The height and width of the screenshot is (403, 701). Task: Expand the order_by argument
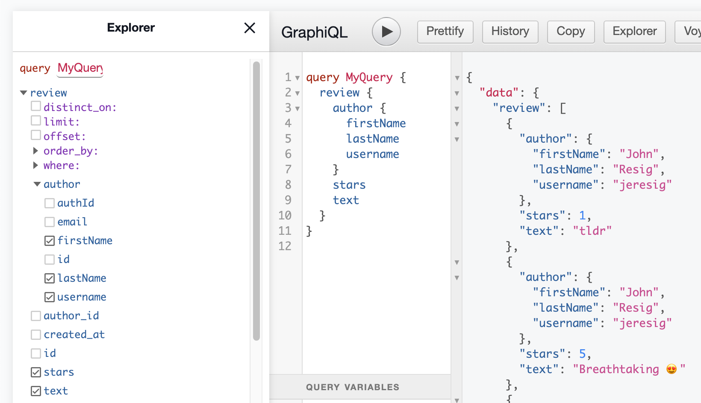click(36, 151)
